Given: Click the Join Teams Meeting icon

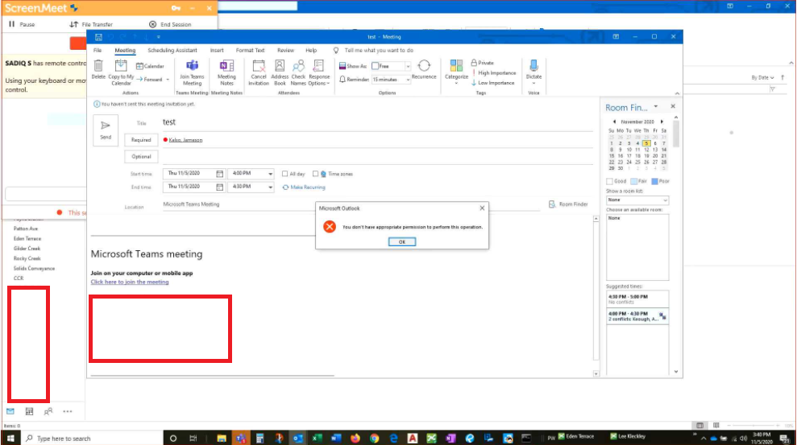Looking at the screenshot, I should pyautogui.click(x=192, y=65).
